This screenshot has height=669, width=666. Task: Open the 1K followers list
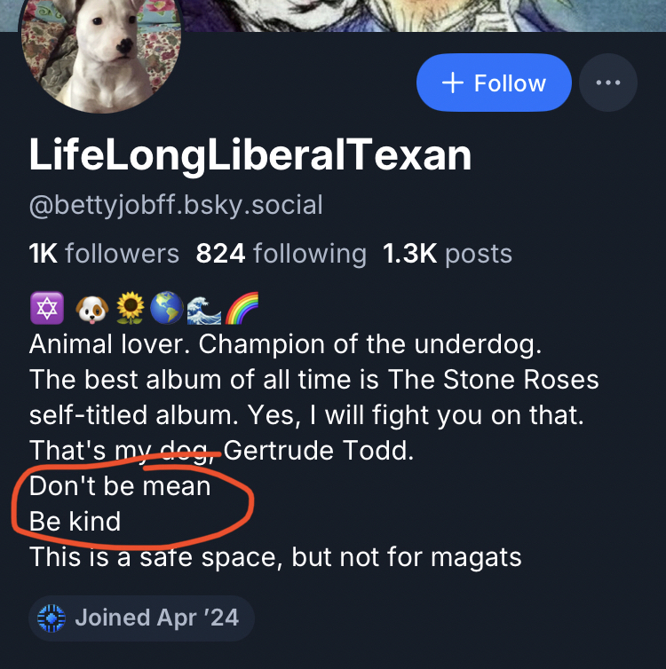[104, 254]
